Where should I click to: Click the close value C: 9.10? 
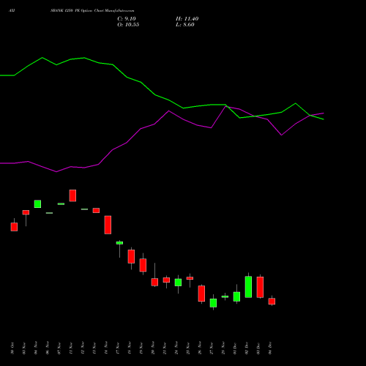pos(127,19)
